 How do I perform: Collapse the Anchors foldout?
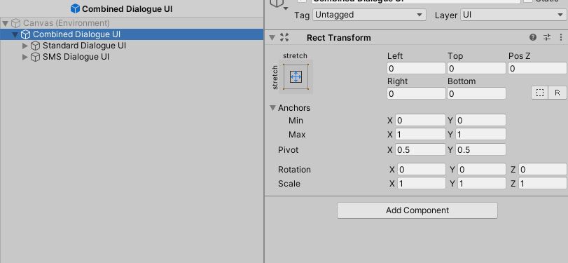coord(272,108)
